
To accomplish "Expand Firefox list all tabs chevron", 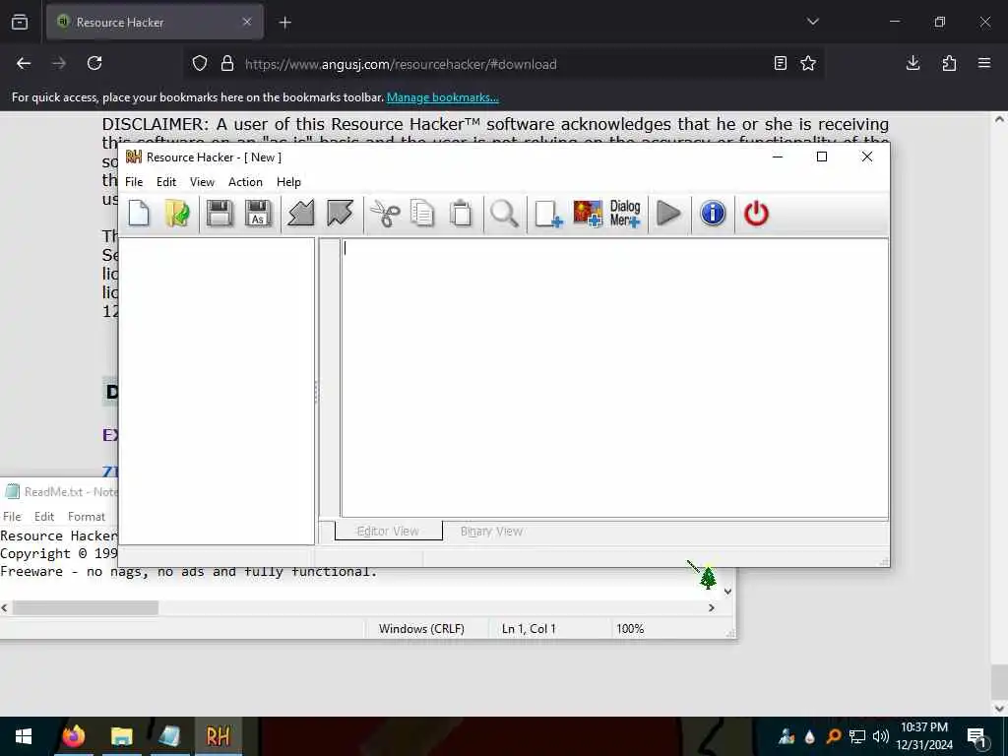I will pos(812,22).
